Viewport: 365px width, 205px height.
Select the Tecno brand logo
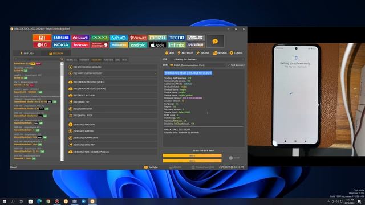176,38
